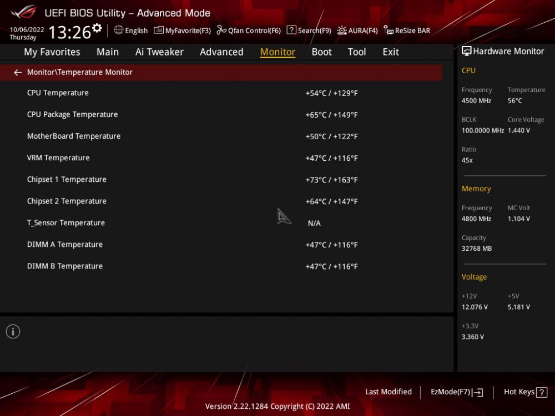The height and width of the screenshot is (416, 555).
Task: Click the +54°C / +129°F value
Action: (x=332, y=93)
